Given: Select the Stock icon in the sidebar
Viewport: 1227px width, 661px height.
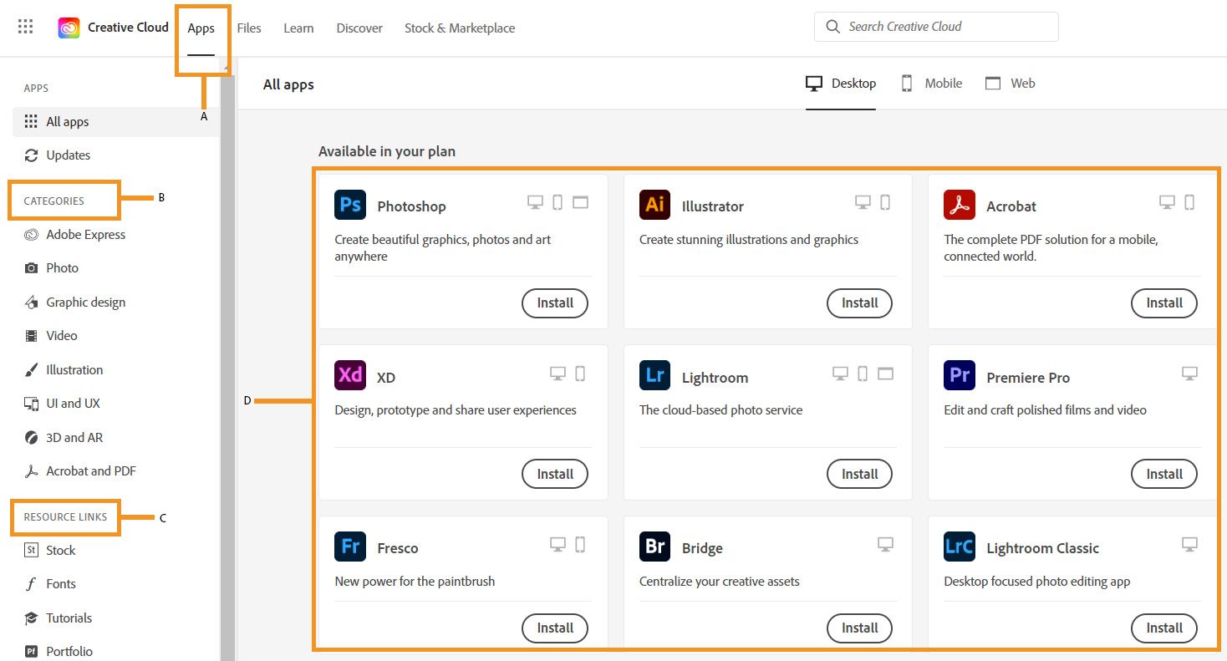Looking at the screenshot, I should tap(31, 550).
